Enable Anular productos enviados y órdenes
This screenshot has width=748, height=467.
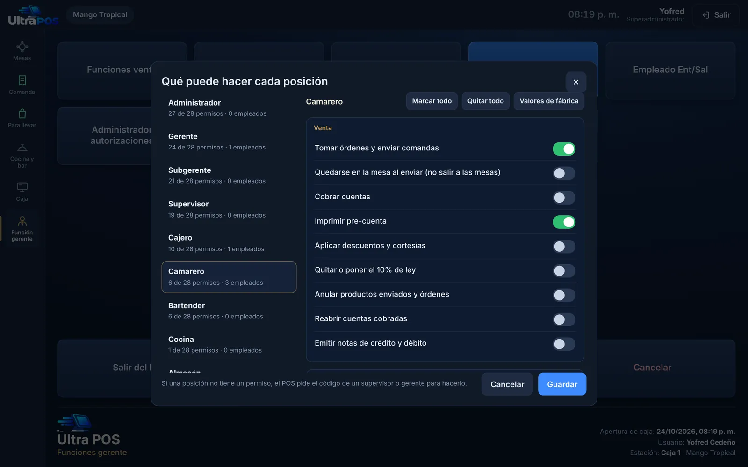click(564, 295)
